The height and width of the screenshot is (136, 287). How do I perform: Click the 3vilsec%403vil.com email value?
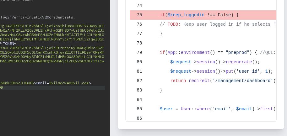[x=69, y=83]
